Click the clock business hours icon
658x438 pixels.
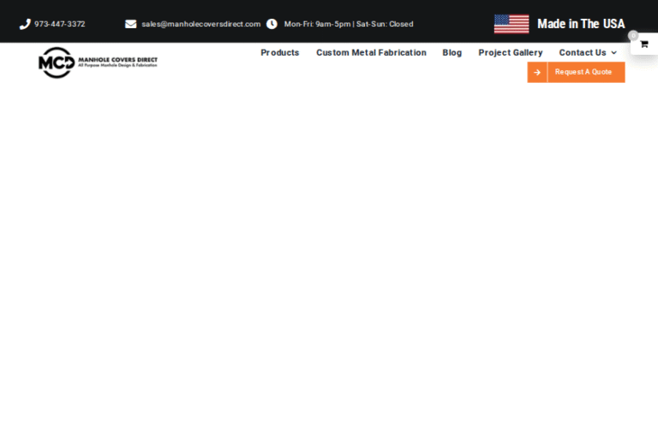pyautogui.click(x=272, y=24)
